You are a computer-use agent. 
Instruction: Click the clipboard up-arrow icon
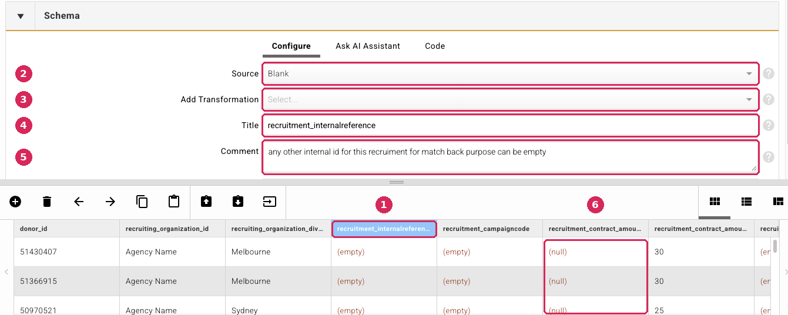pyautogui.click(x=206, y=202)
